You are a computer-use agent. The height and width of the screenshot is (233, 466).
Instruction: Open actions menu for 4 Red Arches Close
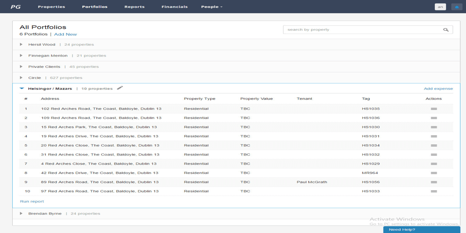pyautogui.click(x=434, y=164)
